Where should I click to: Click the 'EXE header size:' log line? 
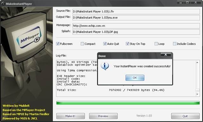tap(71, 76)
